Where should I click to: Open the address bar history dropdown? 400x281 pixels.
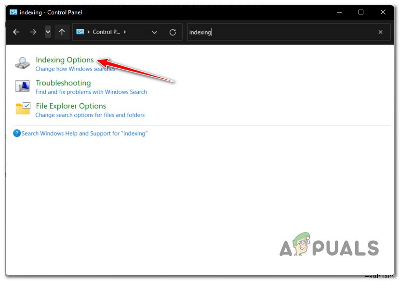[x=154, y=32]
